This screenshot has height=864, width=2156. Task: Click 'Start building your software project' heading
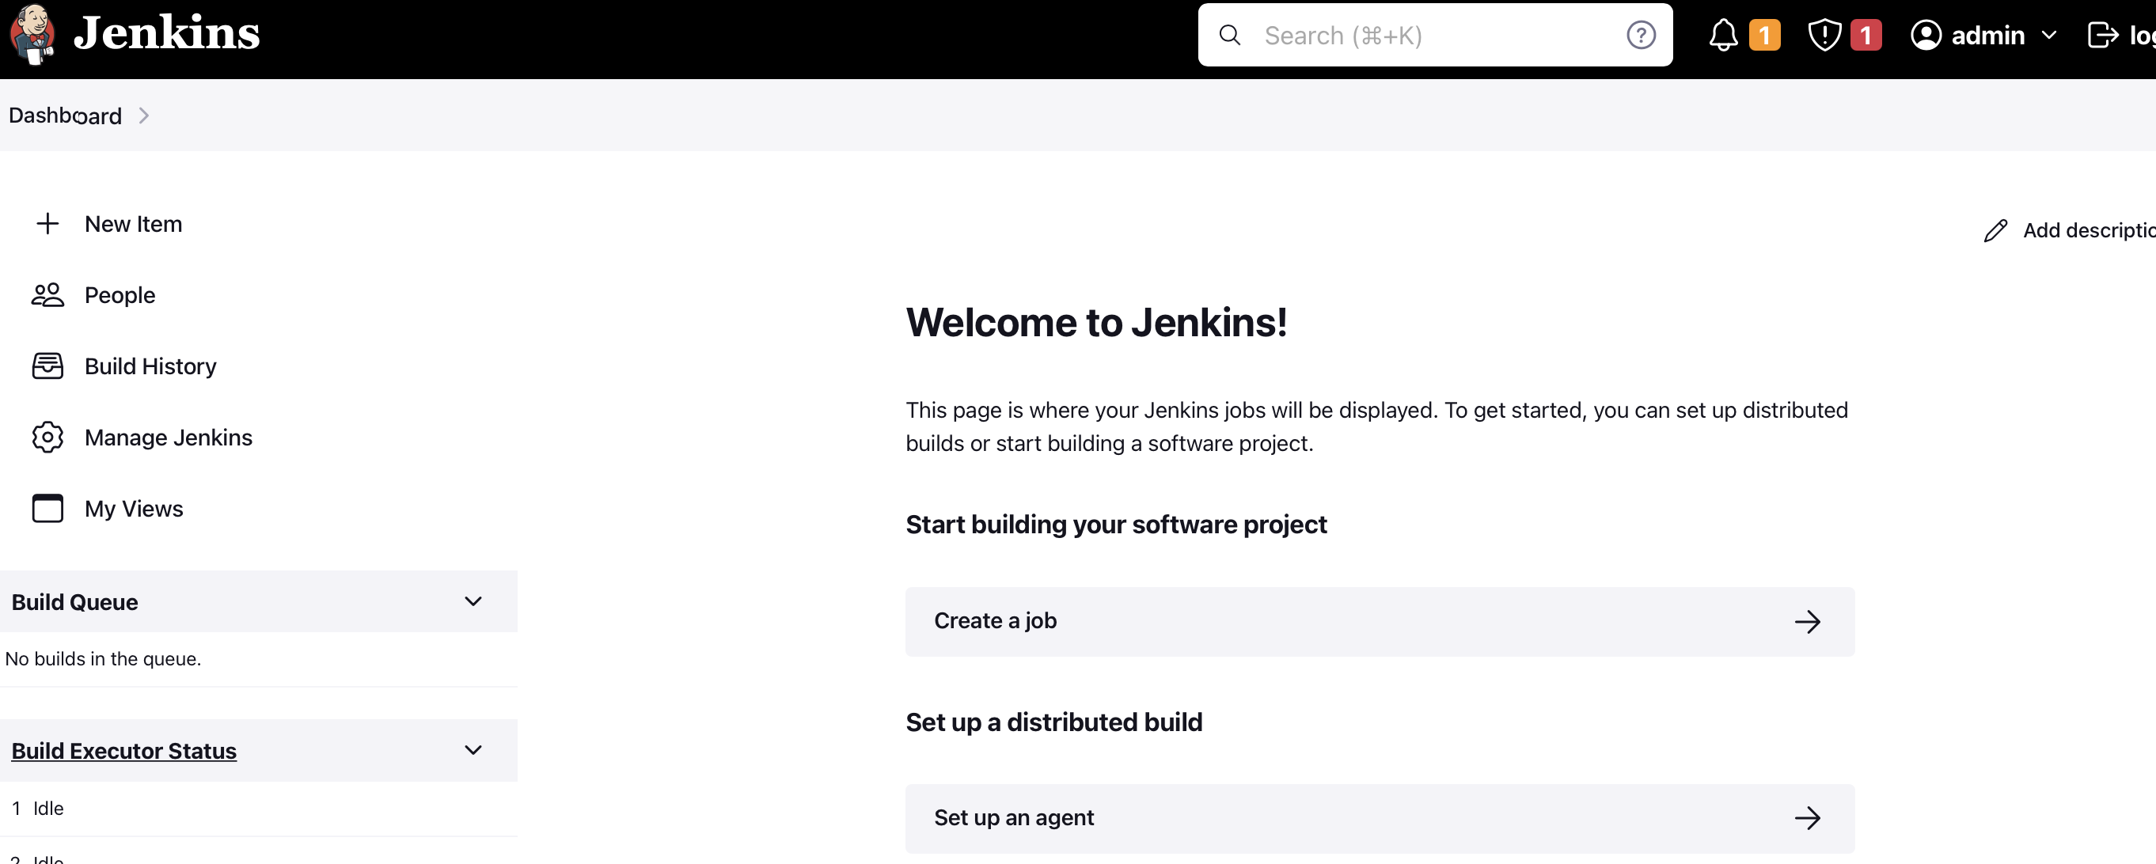[1117, 525]
